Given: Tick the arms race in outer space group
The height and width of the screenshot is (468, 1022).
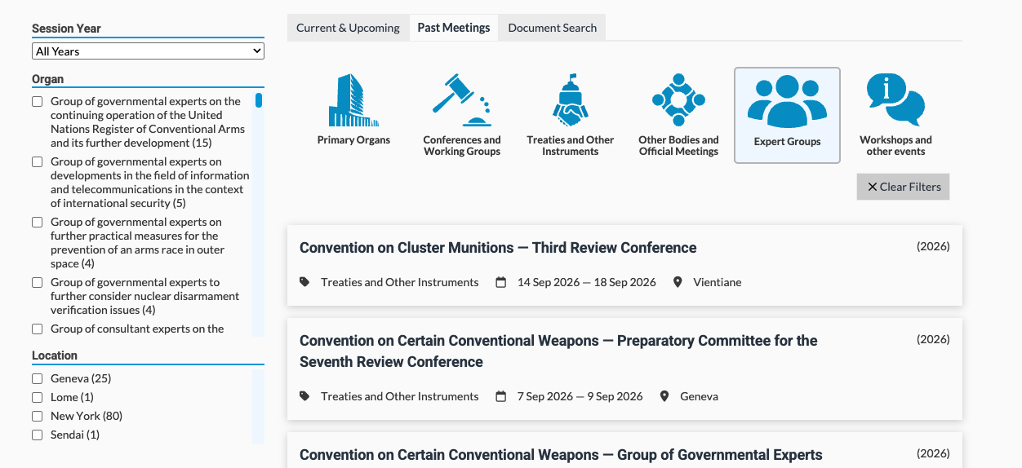Looking at the screenshot, I should 38,223.
